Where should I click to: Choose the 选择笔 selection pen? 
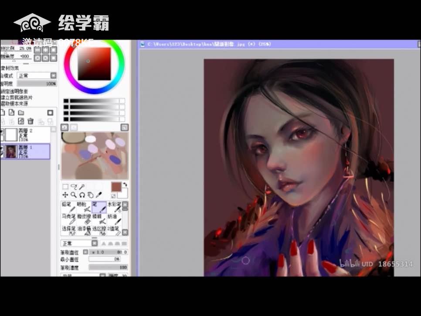pos(69,231)
